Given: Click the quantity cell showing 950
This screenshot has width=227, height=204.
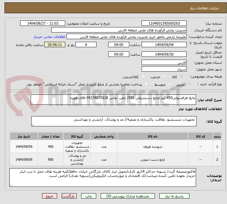Looking at the screenshot, I should (51, 159).
